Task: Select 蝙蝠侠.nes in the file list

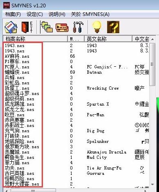Action: point(17,72)
